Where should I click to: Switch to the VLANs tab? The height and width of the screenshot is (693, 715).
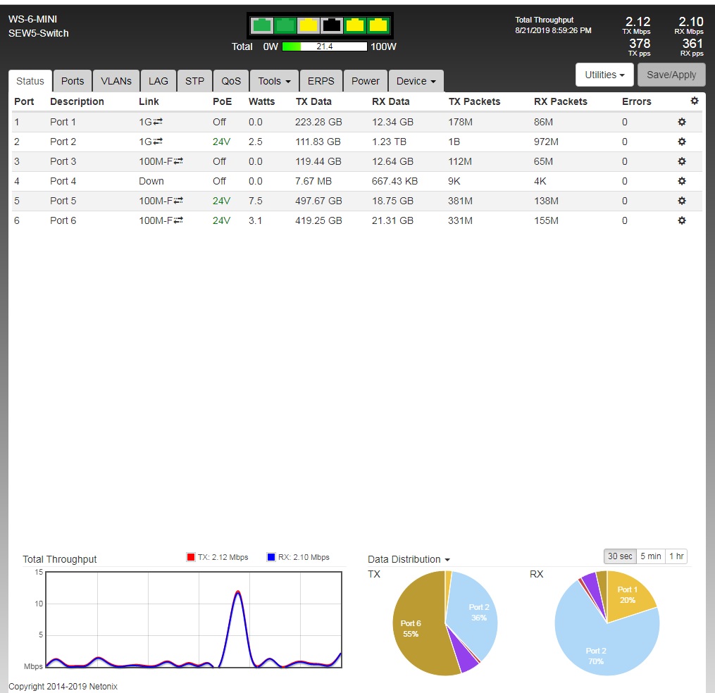click(x=116, y=81)
